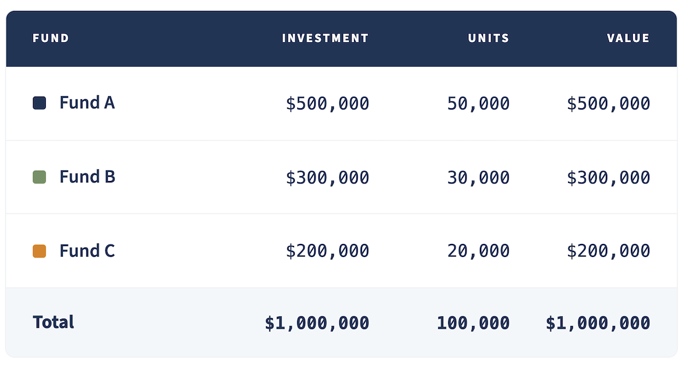The height and width of the screenshot is (367, 686).
Task: Select Fund B's 30,000 units cell
Action: click(478, 177)
